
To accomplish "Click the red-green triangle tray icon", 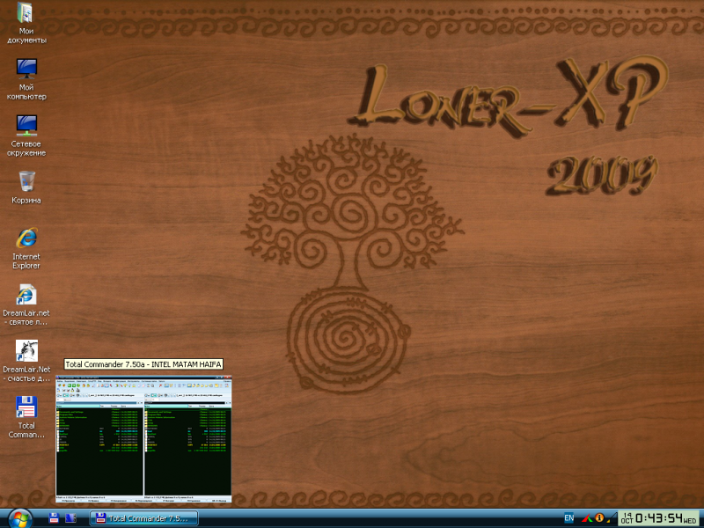I will tap(587, 518).
